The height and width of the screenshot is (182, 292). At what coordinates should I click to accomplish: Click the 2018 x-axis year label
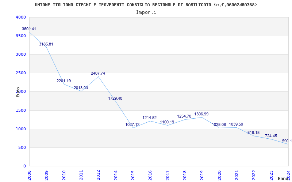185,175
